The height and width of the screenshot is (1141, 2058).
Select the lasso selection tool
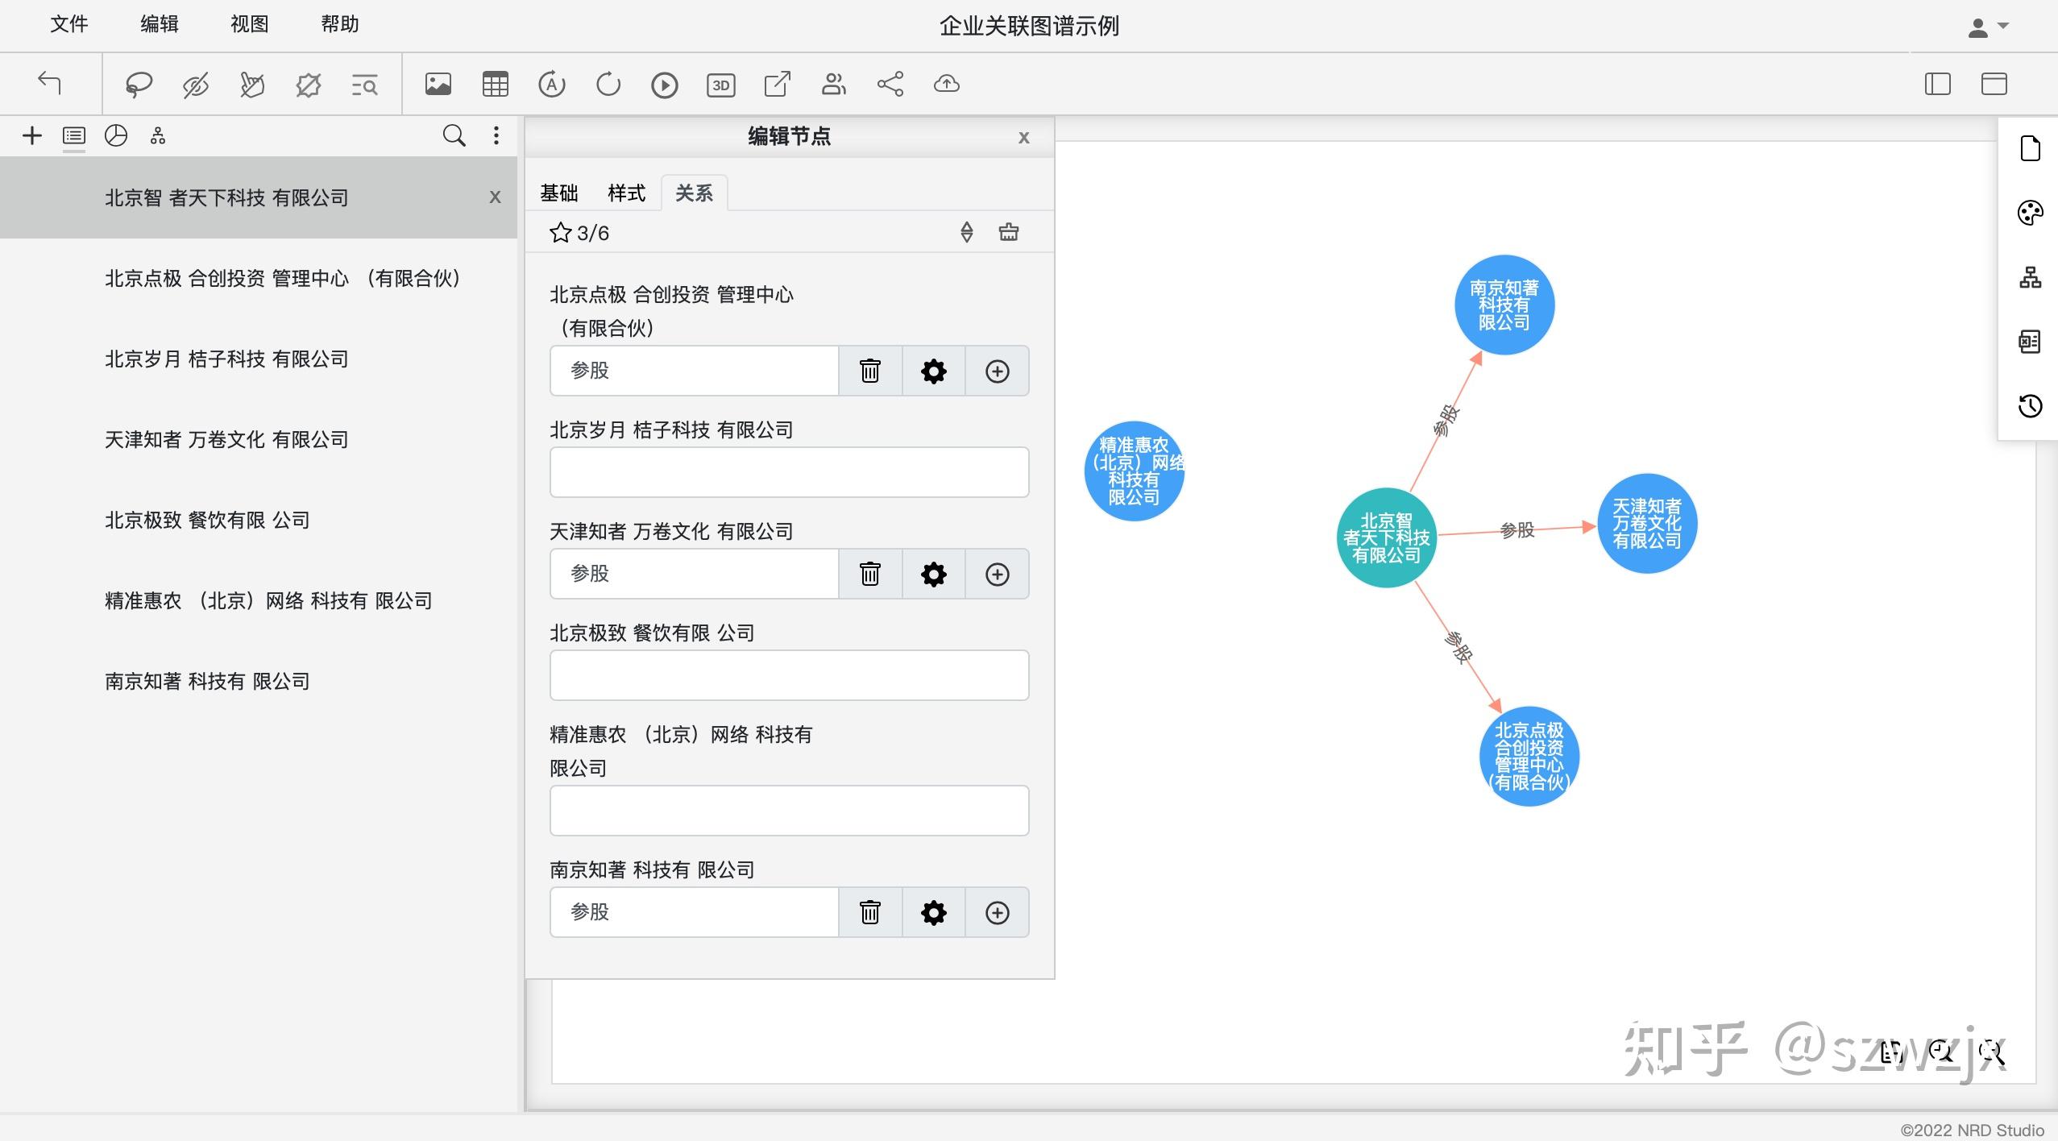click(x=139, y=85)
